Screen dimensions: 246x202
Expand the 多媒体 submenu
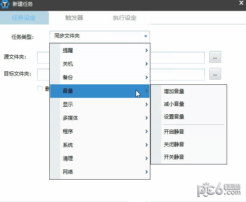[100, 118]
